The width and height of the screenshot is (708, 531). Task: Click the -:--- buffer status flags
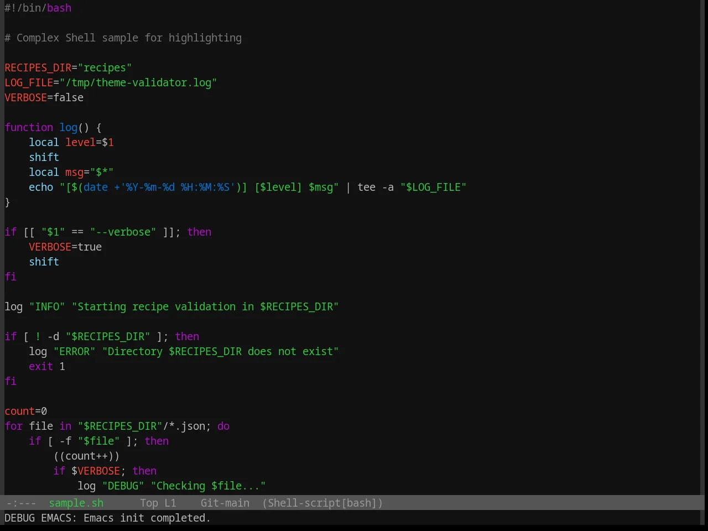tap(20, 503)
